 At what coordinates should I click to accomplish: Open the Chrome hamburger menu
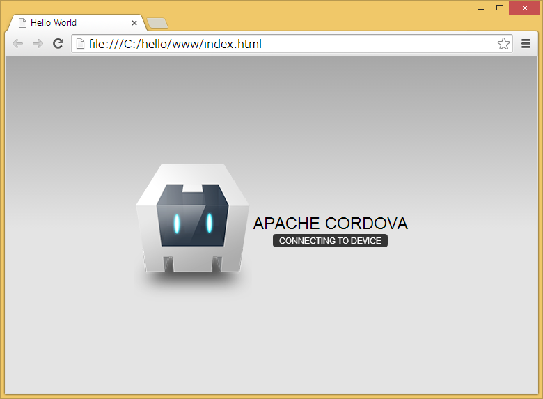pyautogui.click(x=526, y=44)
